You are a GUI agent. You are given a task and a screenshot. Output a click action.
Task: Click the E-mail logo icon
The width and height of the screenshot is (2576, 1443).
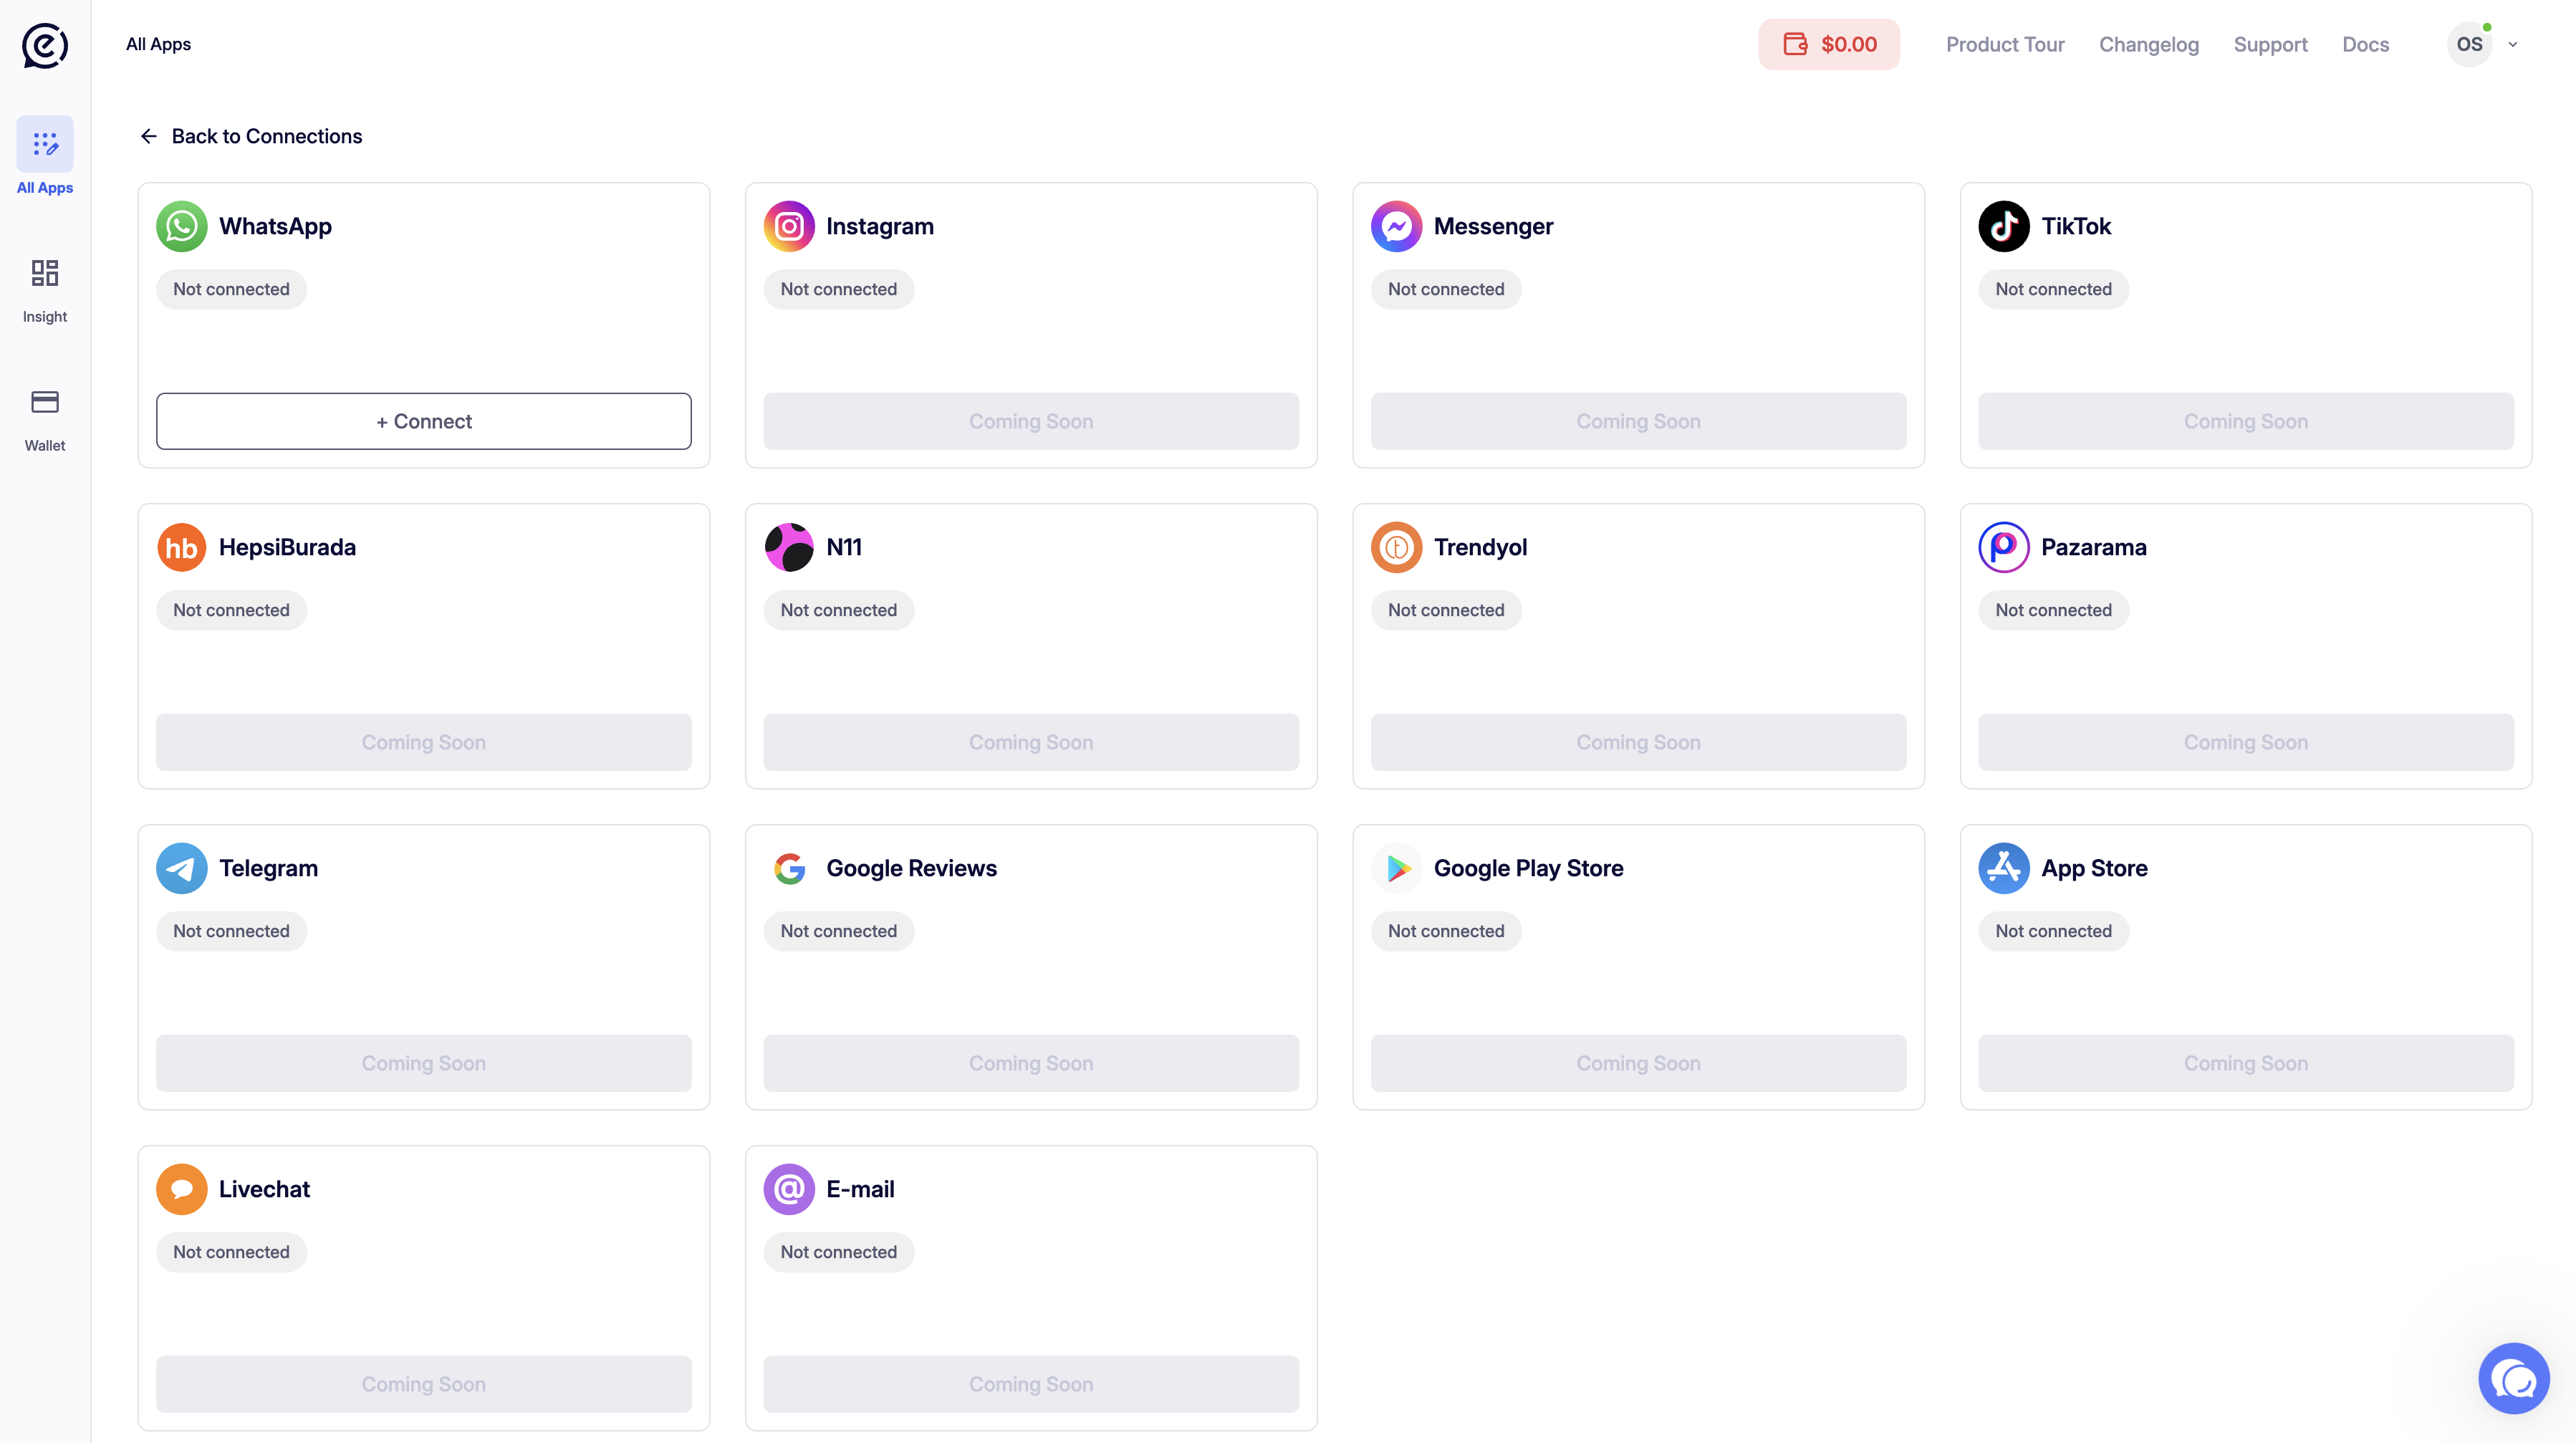789,1189
